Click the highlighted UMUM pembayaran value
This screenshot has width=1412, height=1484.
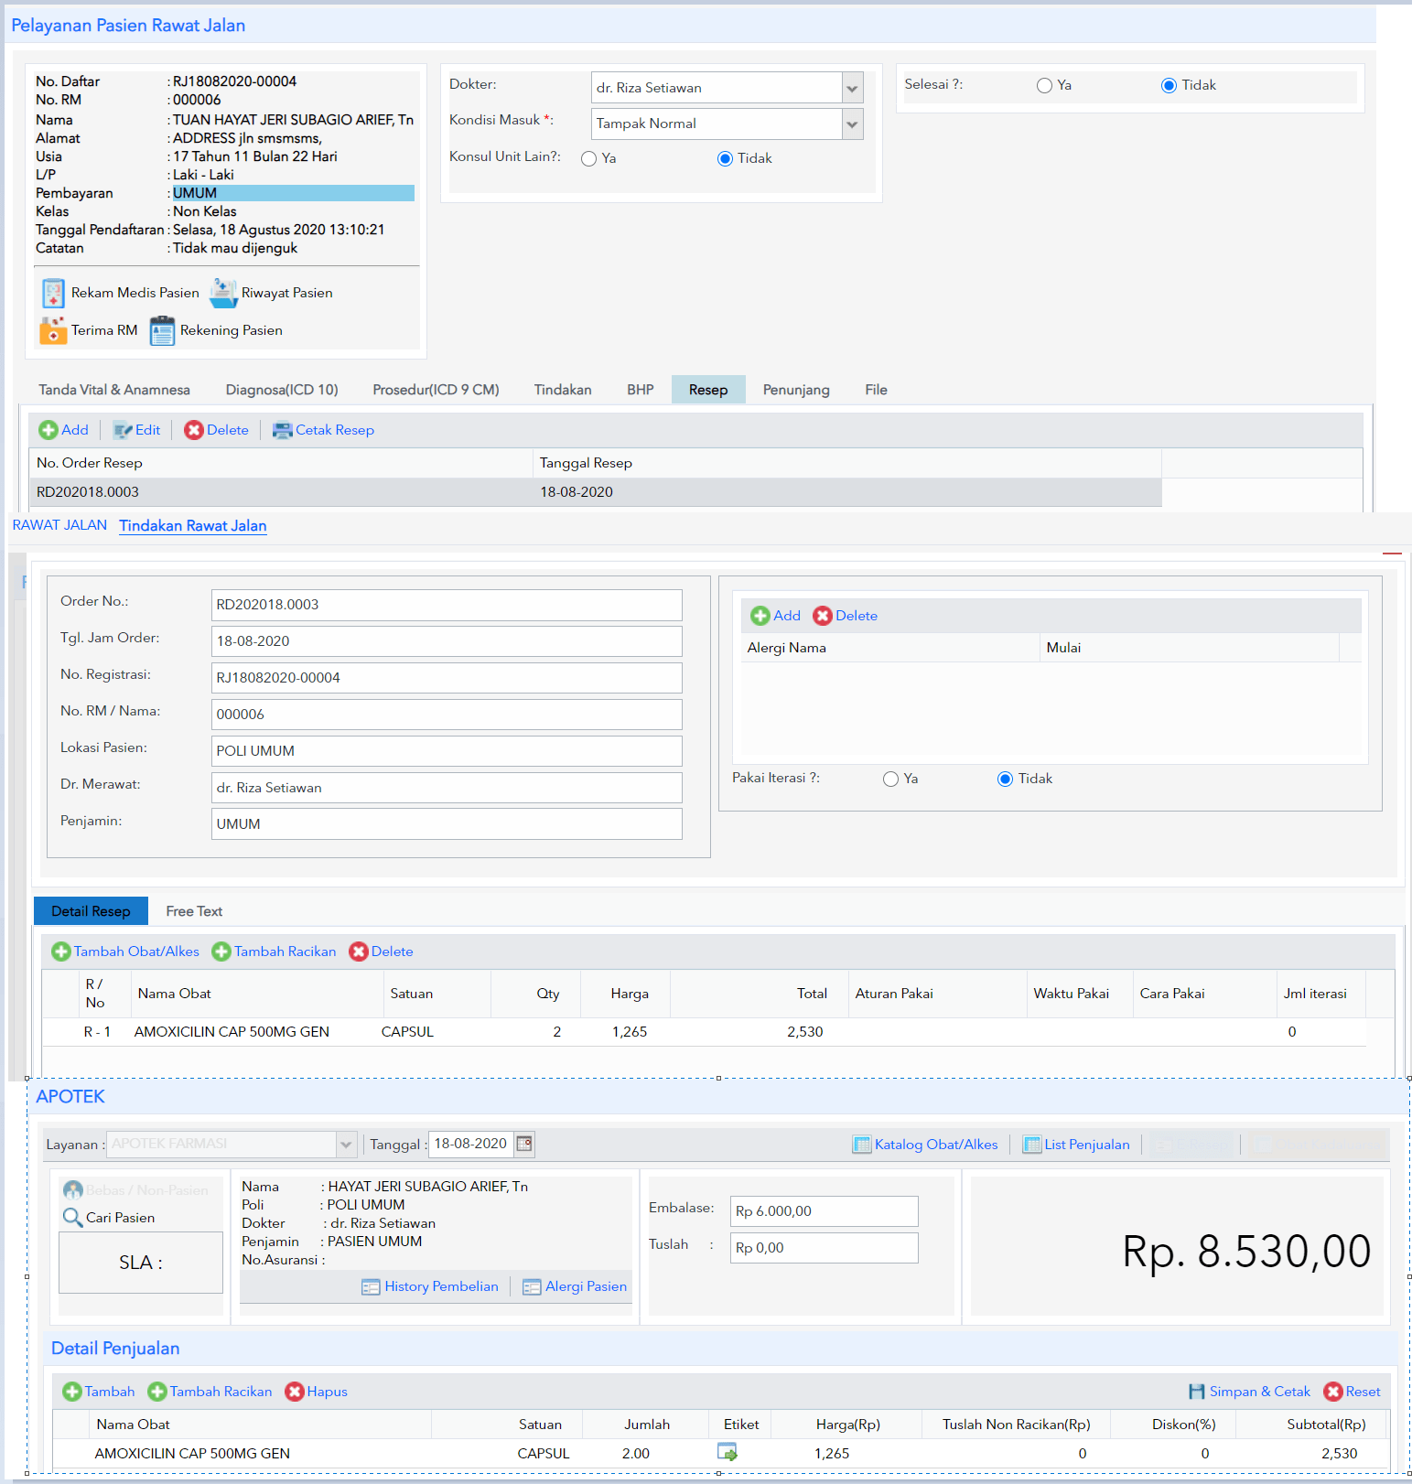pos(293,193)
